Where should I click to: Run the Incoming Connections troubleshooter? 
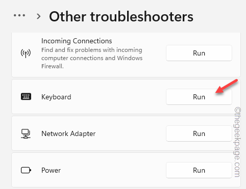click(199, 53)
